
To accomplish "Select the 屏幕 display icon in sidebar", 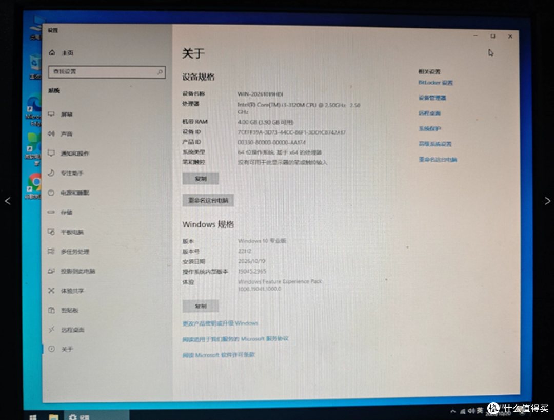I will tap(51, 114).
